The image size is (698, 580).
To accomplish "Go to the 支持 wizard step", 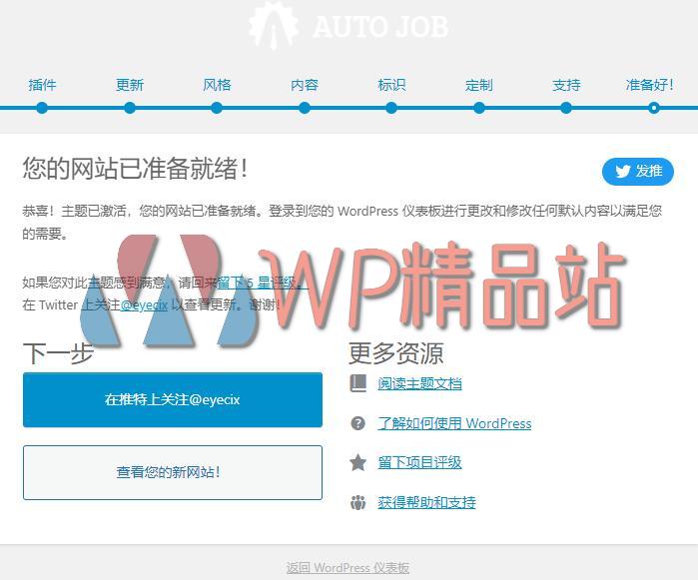I will click(566, 84).
